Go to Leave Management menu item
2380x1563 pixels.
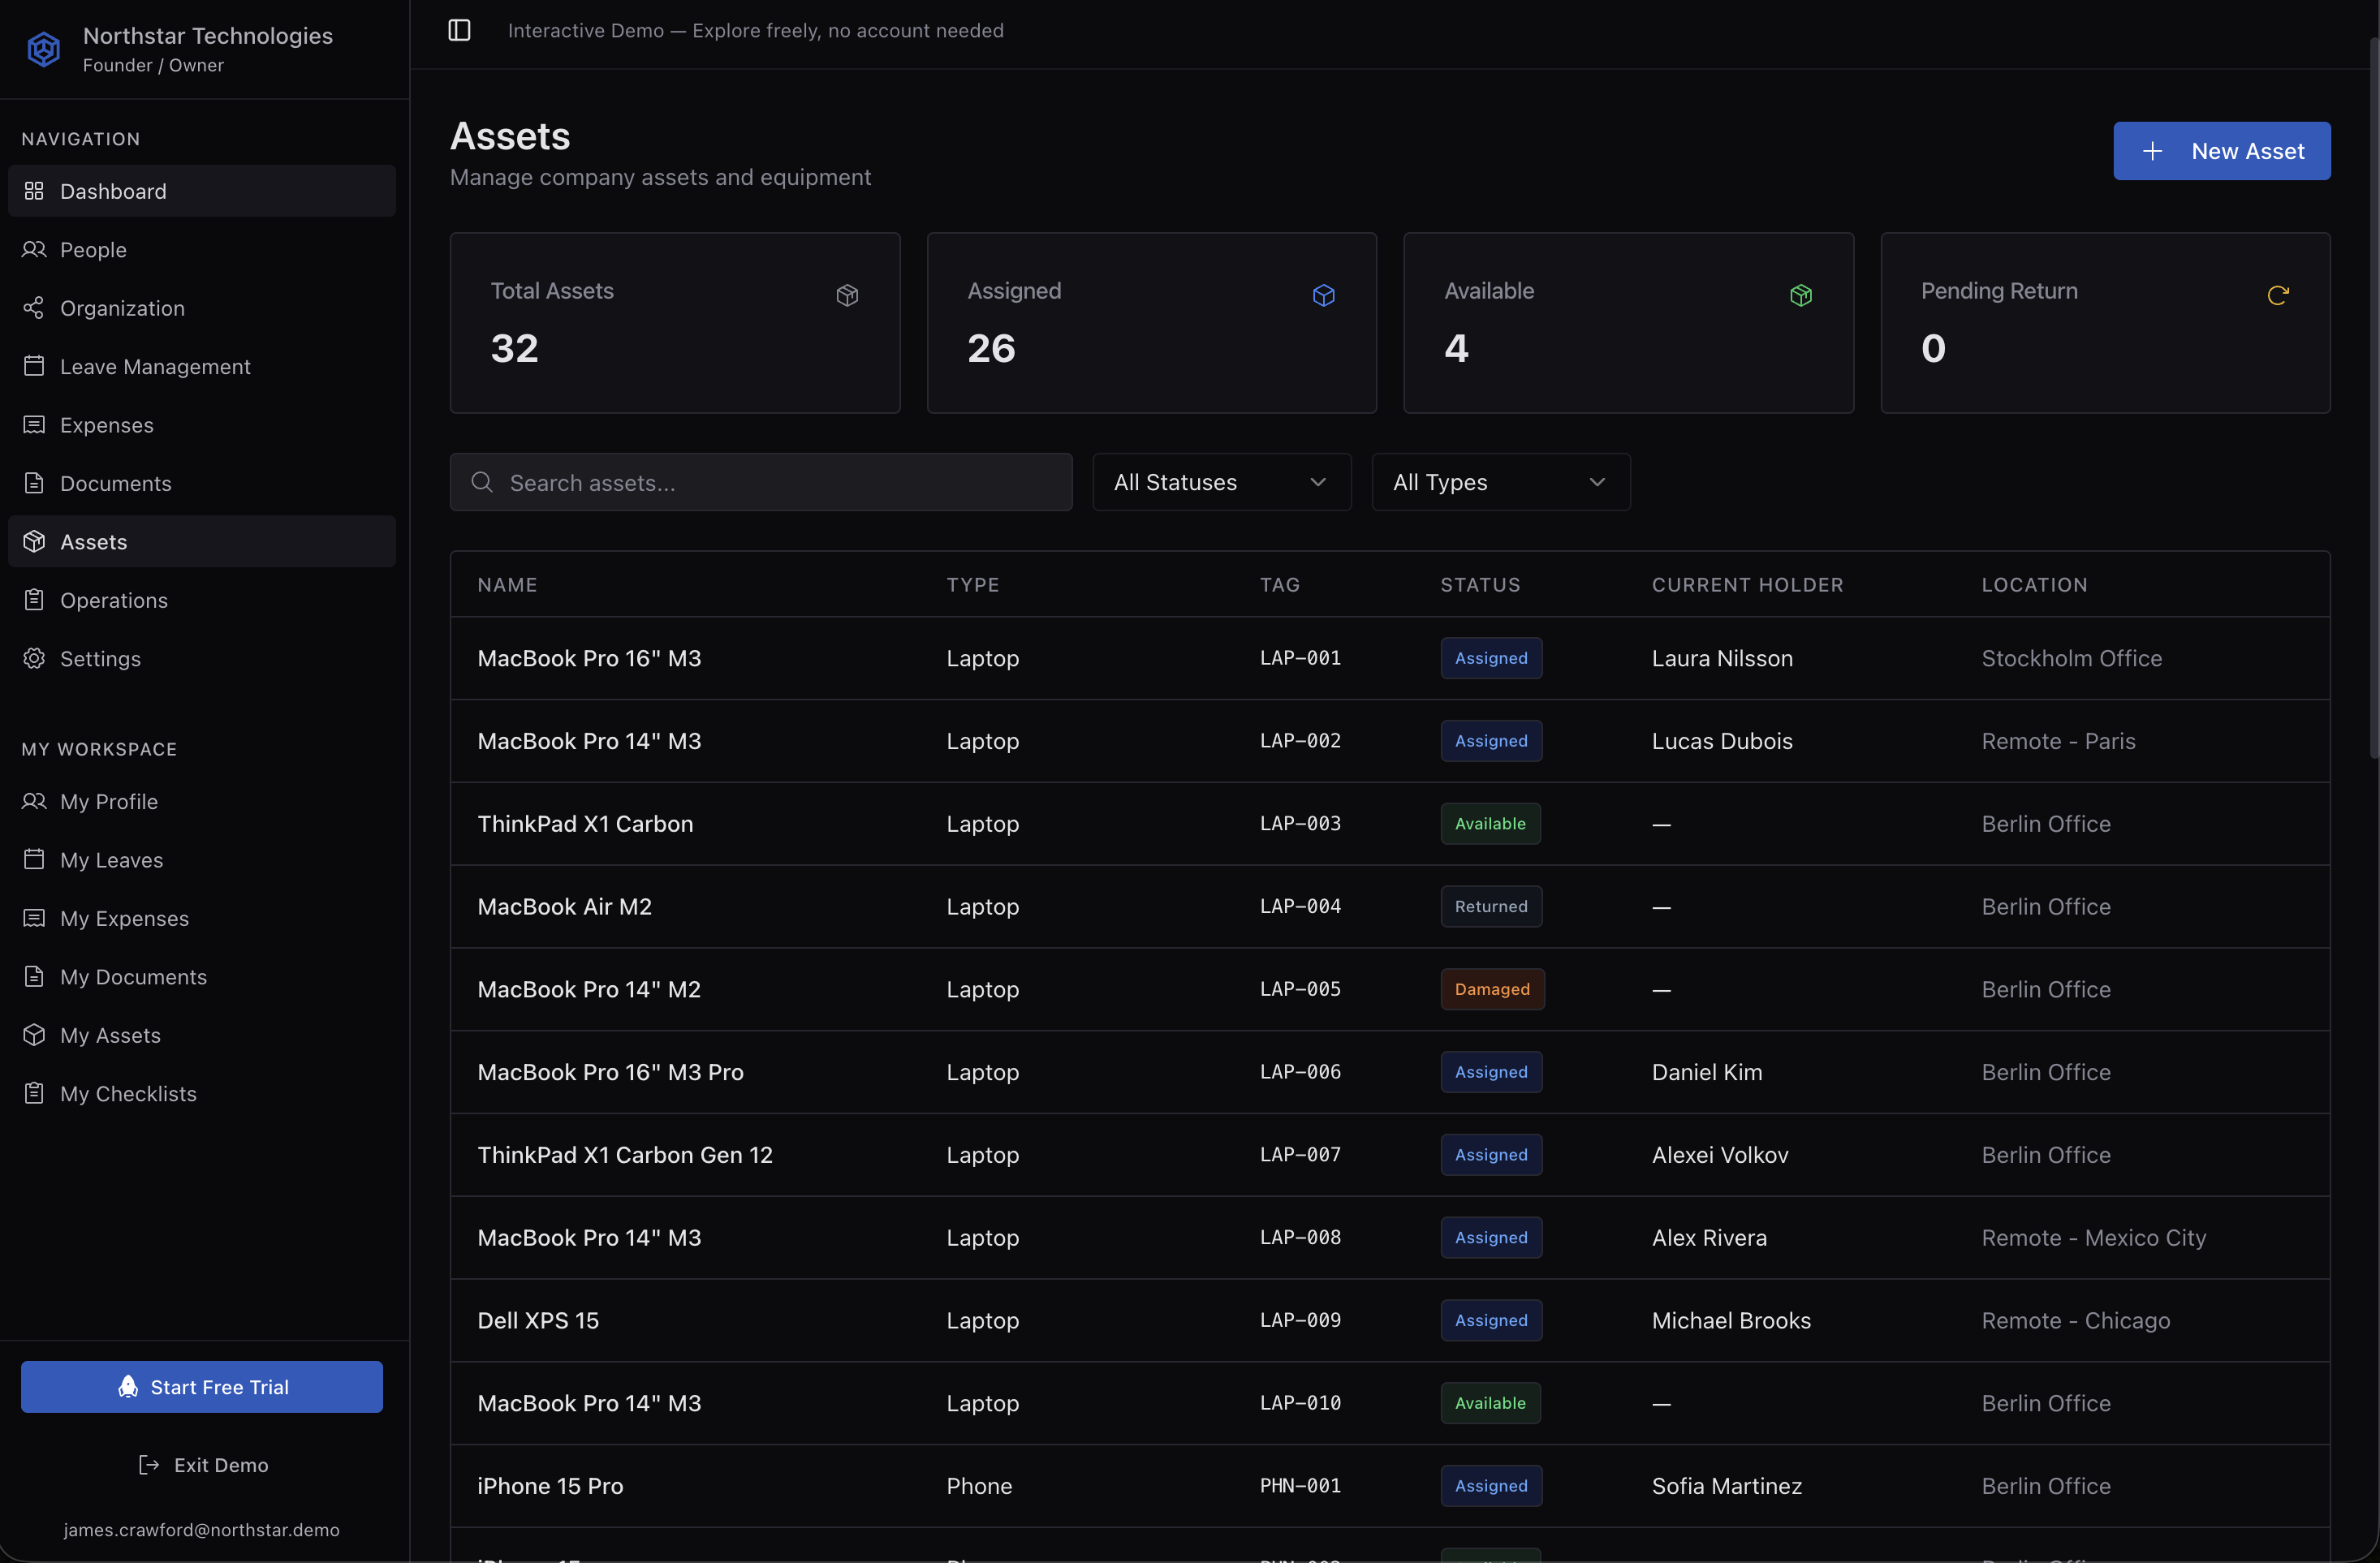(x=155, y=366)
